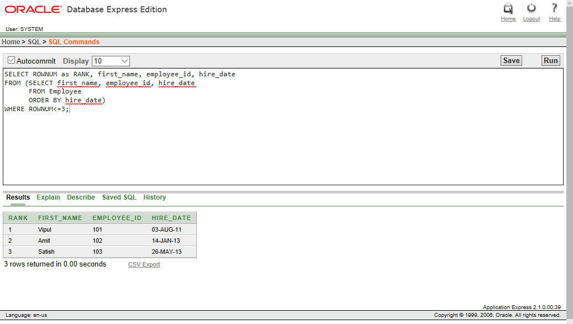Click employee ID 103 cell
The image size is (573, 324).
[97, 252]
